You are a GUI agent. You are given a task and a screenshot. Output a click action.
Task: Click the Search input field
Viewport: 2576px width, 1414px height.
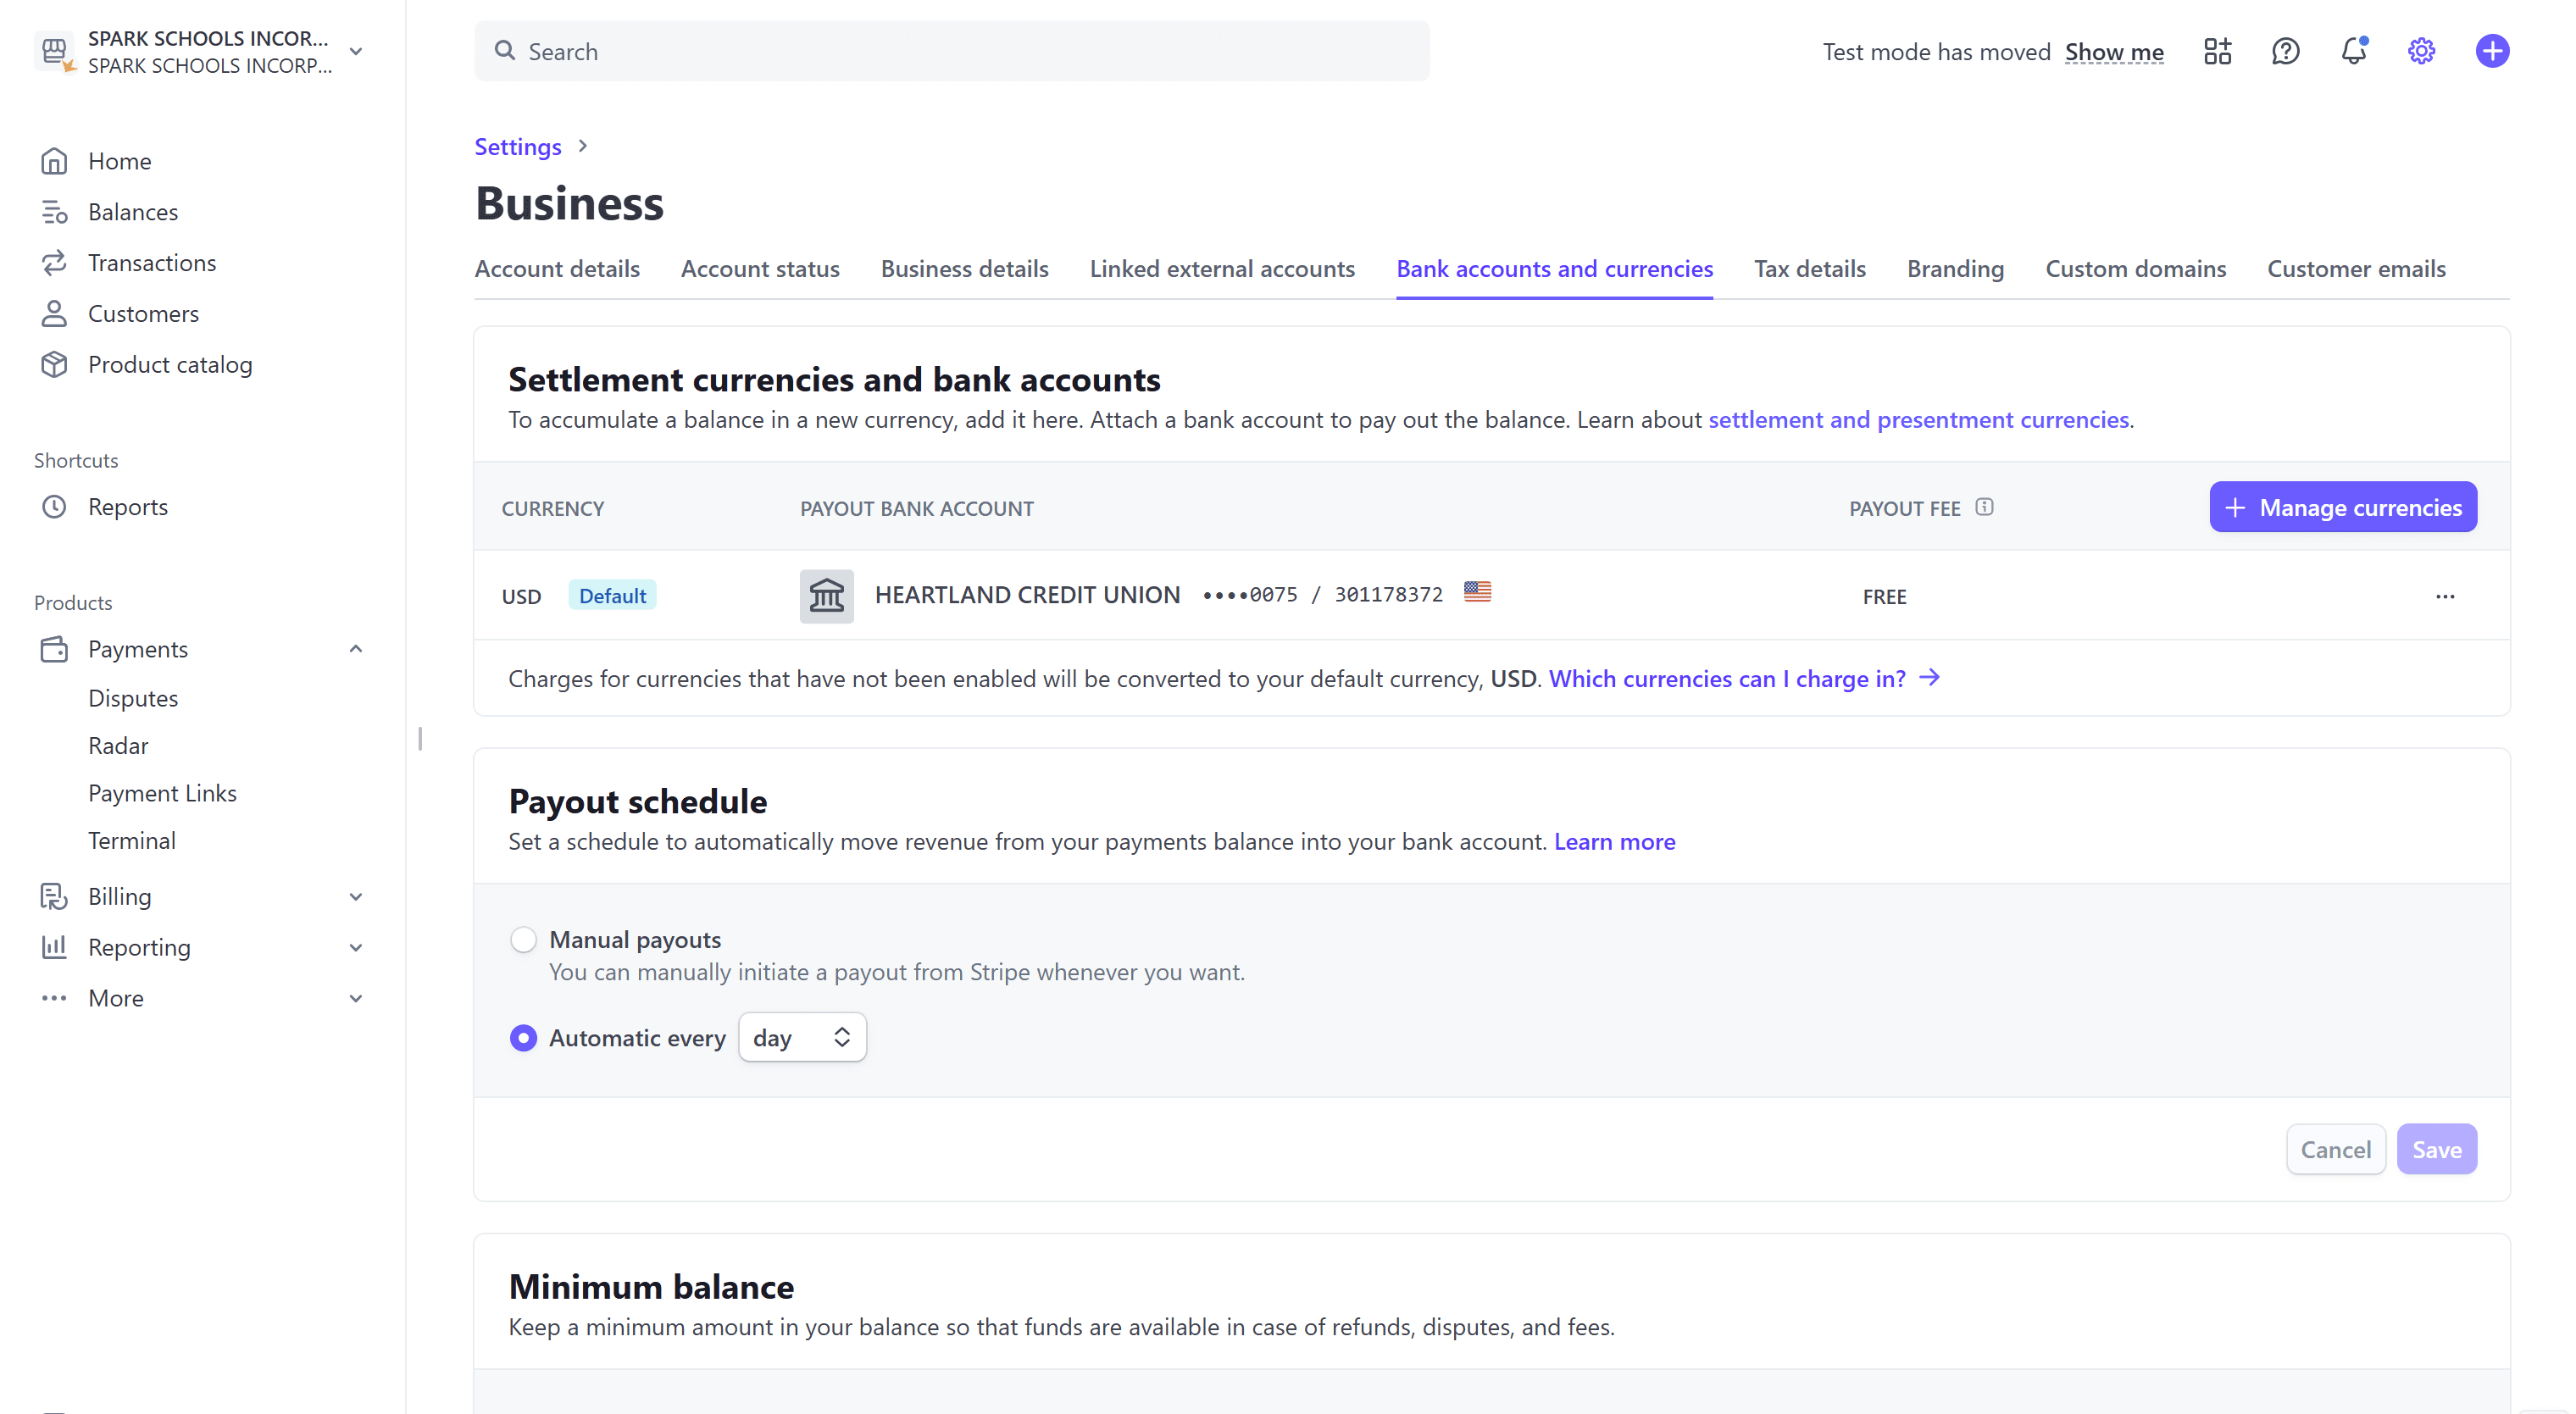[951, 51]
